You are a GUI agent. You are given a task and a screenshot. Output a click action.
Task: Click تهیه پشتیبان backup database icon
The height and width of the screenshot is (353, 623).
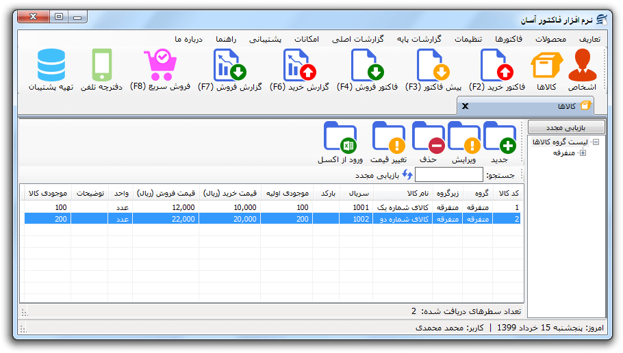51,70
